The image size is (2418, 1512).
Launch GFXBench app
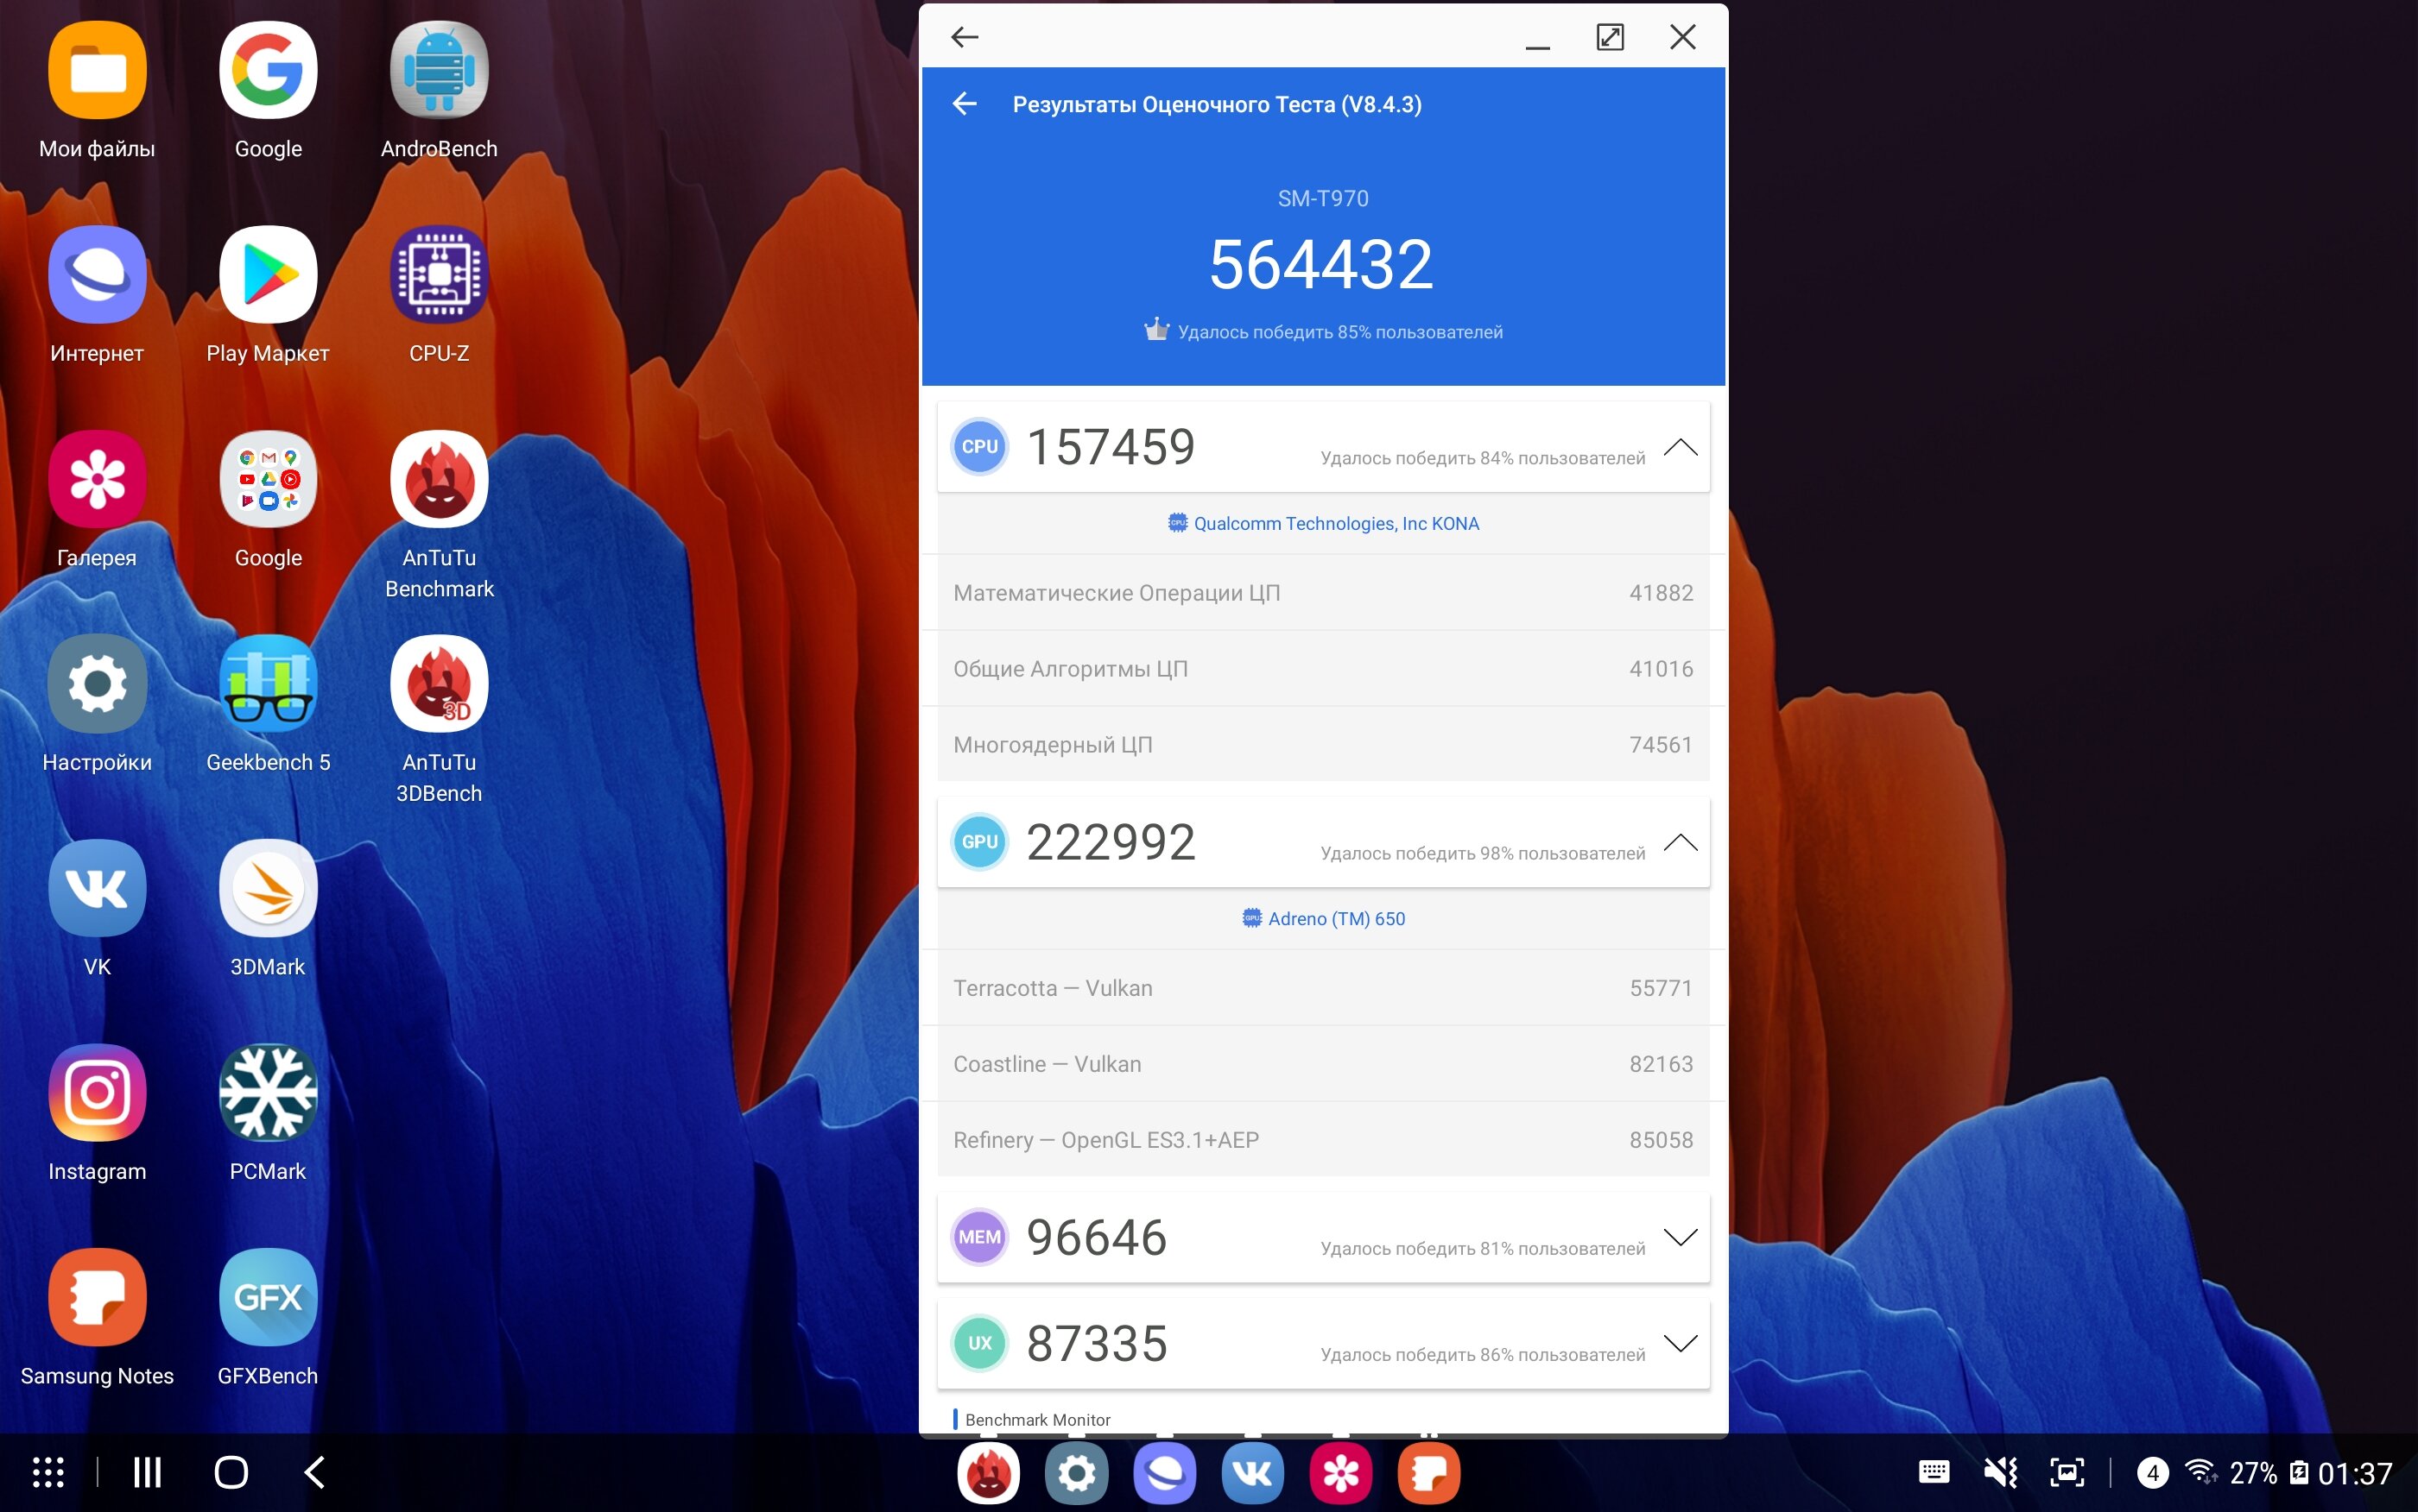(268, 1297)
